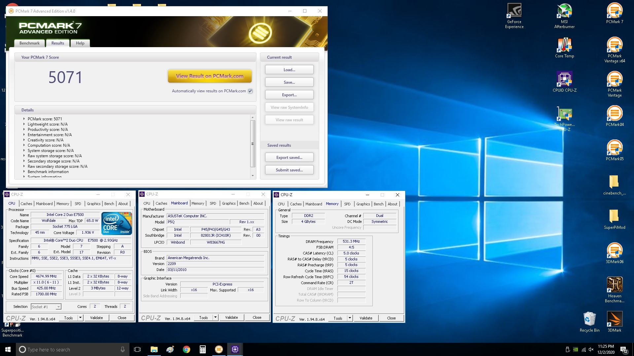Click Load... result button

click(x=289, y=70)
